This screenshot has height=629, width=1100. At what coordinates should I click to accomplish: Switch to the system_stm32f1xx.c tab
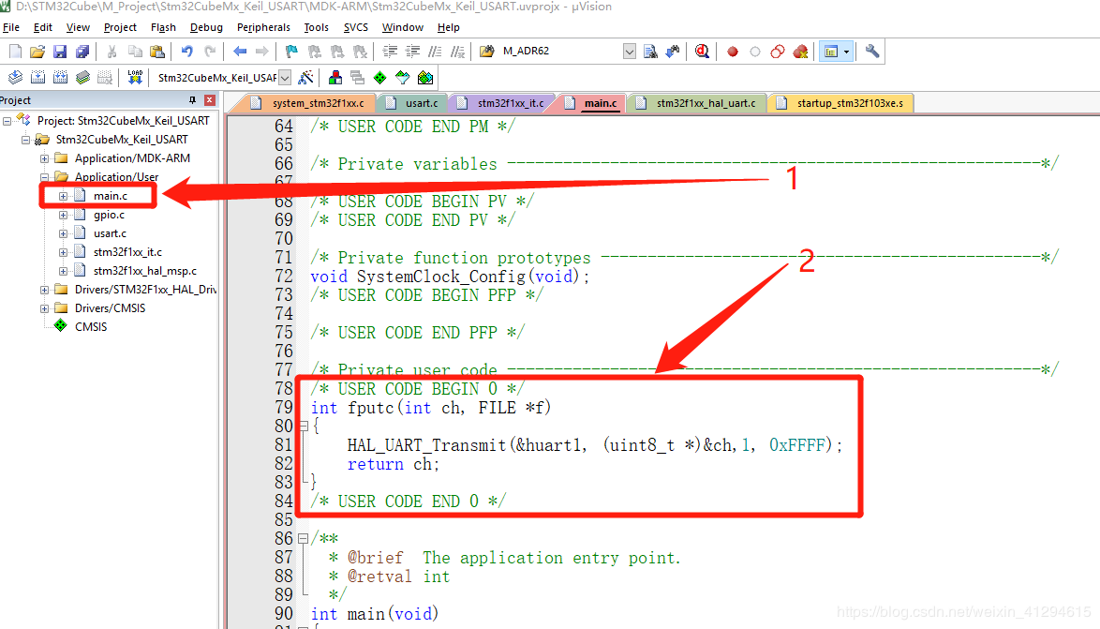click(307, 103)
